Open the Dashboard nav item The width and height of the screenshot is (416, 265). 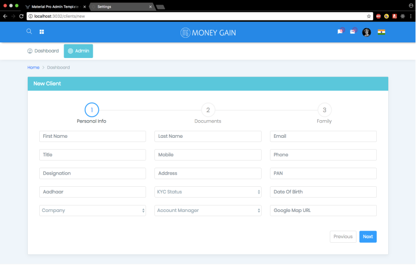click(x=43, y=50)
